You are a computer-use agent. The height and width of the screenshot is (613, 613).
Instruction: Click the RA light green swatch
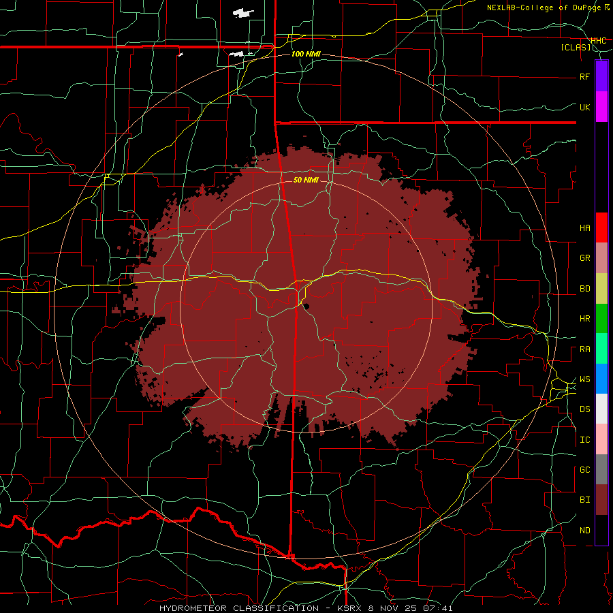(601, 349)
